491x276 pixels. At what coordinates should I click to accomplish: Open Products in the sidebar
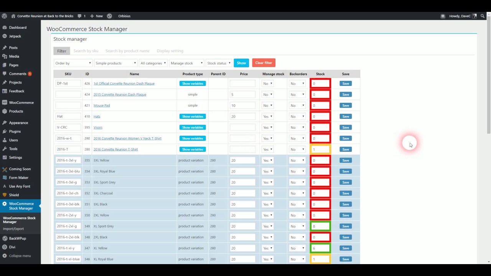(x=16, y=111)
